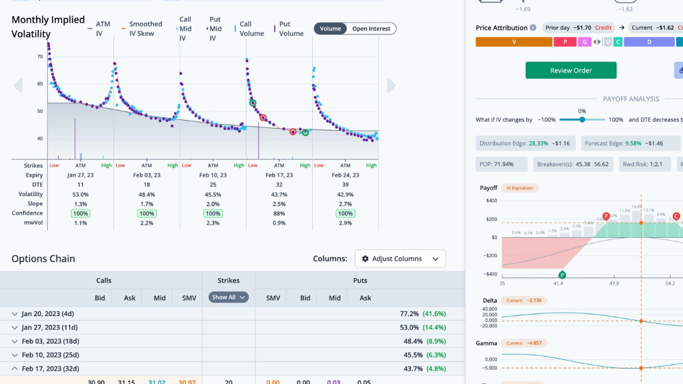The image size is (683, 384).
Task: Click the pink G price attribution segment
Action: 584,42
